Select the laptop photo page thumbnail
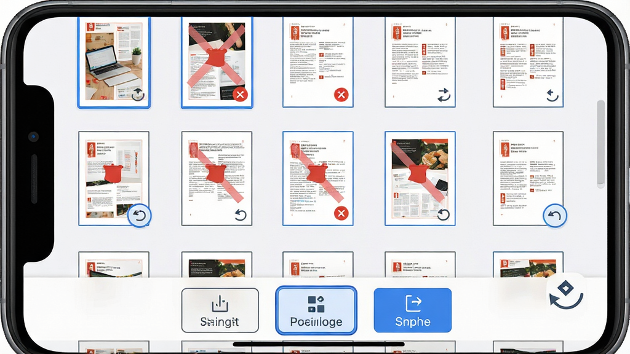 tap(114, 63)
